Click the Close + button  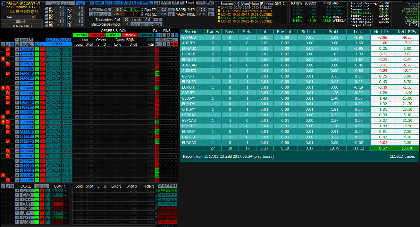tap(114, 35)
